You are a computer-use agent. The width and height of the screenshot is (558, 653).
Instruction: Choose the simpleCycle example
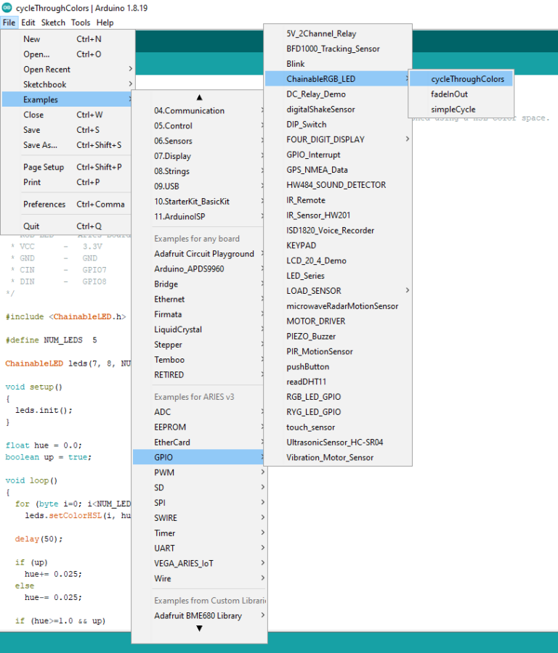(x=453, y=110)
